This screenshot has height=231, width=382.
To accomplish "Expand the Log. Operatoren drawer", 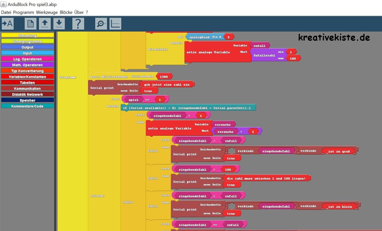I will (27, 59).
